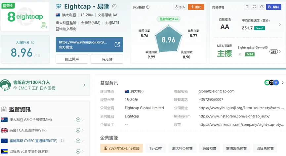Screen dimensions: 286x156
Task: Click the UK flag in FCA row
Action: [4, 130]
